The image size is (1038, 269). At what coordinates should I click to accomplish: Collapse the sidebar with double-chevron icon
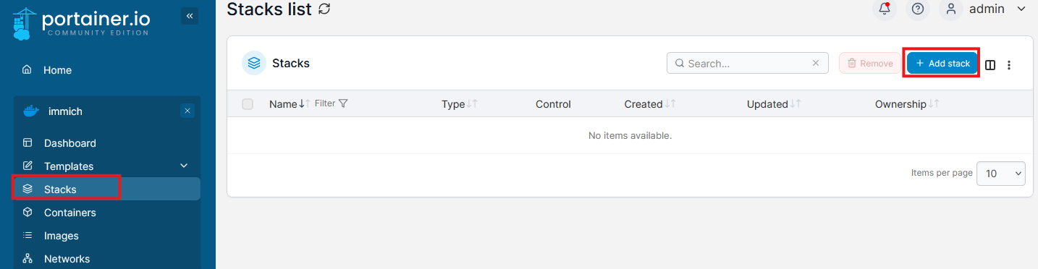click(x=190, y=16)
